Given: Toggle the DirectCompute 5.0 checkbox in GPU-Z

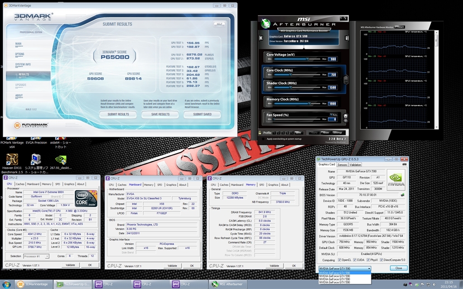Looking at the screenshot, I should coord(381,260).
